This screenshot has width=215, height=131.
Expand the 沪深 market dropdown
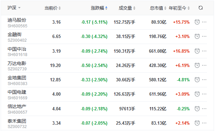pyautogui.click(x=14, y=8)
